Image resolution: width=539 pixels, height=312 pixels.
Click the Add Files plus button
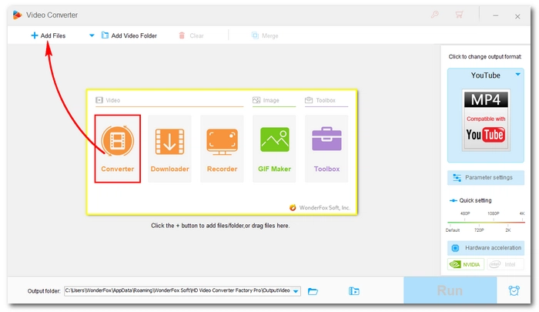[48, 35]
